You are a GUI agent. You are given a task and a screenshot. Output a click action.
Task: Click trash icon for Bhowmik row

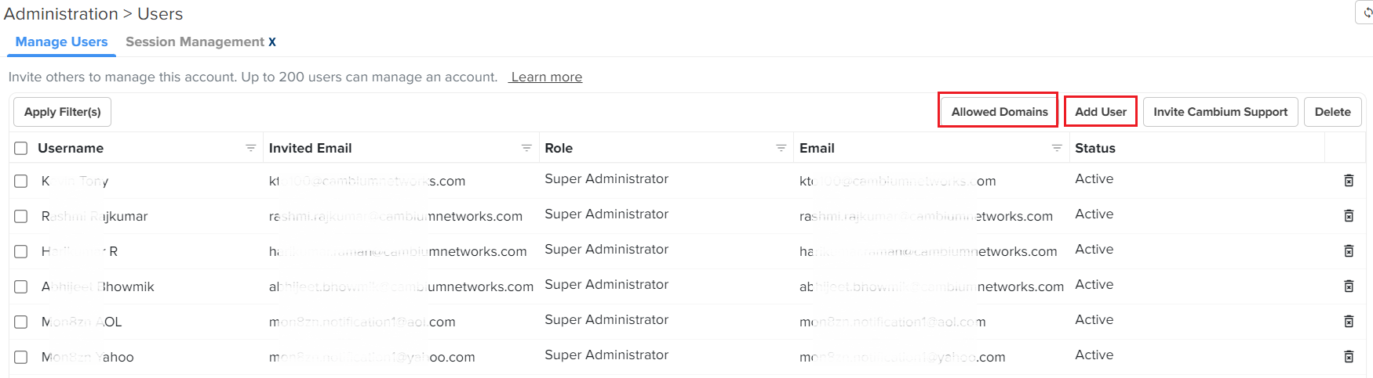point(1349,286)
